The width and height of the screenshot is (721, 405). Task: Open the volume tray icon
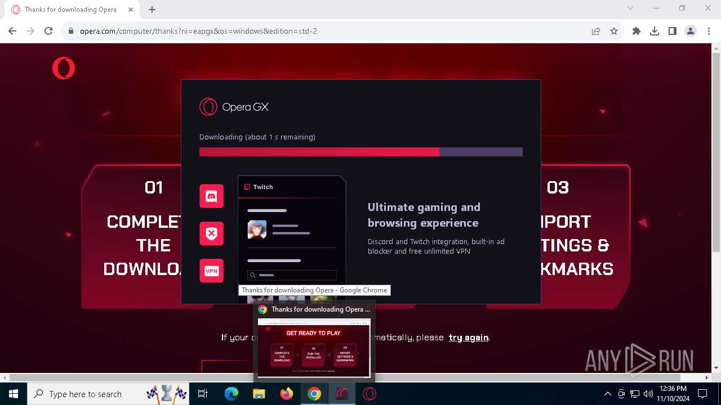[x=648, y=394]
